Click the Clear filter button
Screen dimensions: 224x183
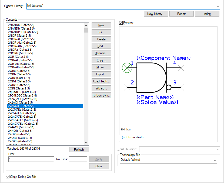tap(99, 166)
